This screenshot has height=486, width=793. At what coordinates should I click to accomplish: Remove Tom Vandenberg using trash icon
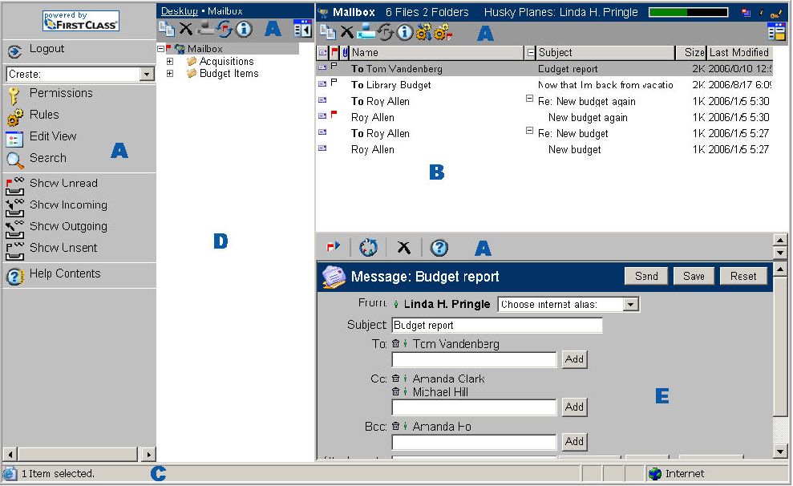(x=395, y=344)
